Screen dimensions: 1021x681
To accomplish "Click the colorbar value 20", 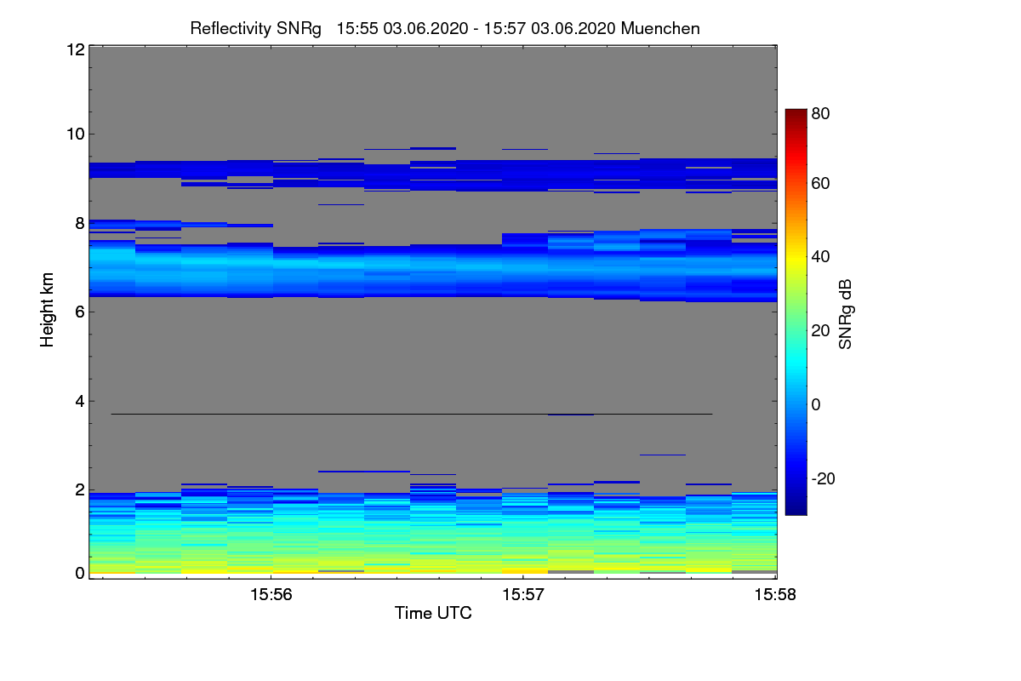I will (821, 331).
